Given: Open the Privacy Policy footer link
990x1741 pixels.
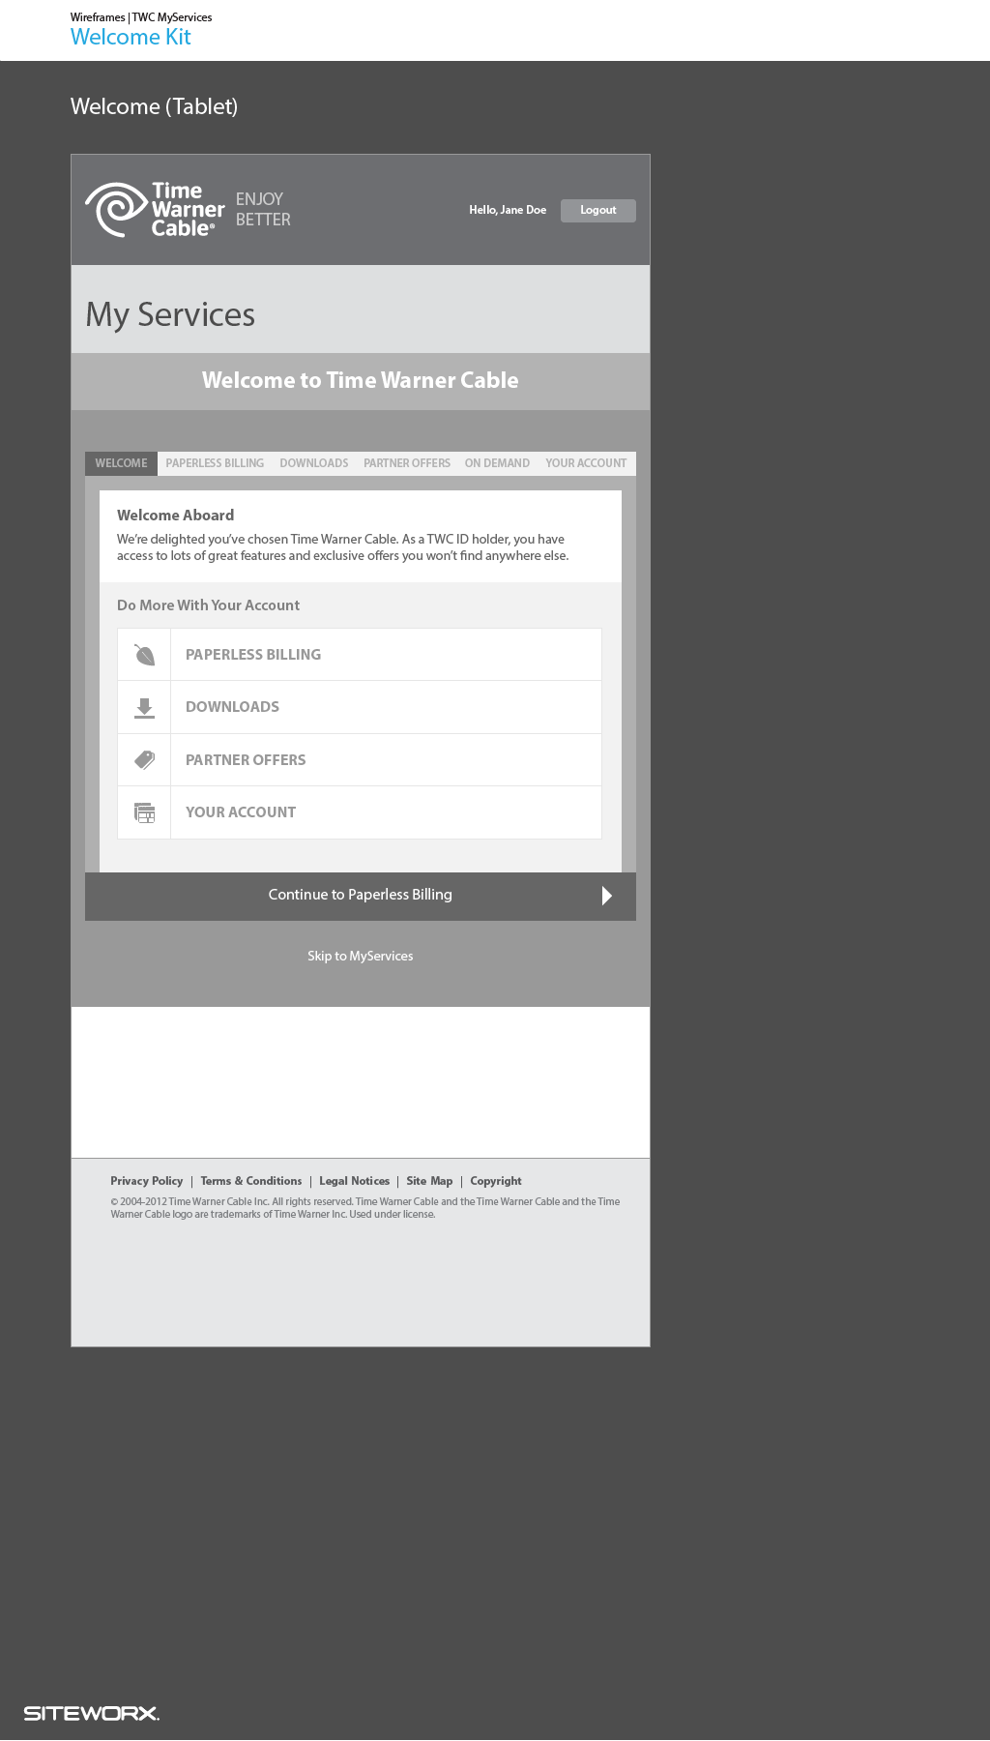Looking at the screenshot, I should click(147, 1181).
